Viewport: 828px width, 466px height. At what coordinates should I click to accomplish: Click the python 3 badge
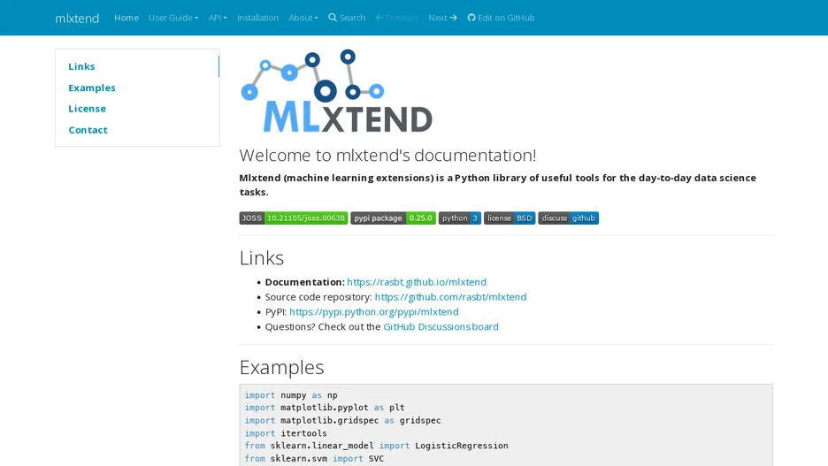pos(459,218)
